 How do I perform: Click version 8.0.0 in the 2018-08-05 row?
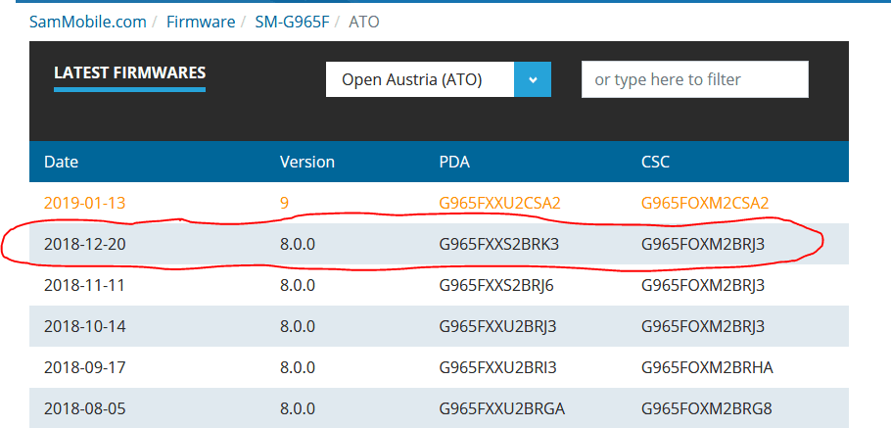[x=298, y=408]
